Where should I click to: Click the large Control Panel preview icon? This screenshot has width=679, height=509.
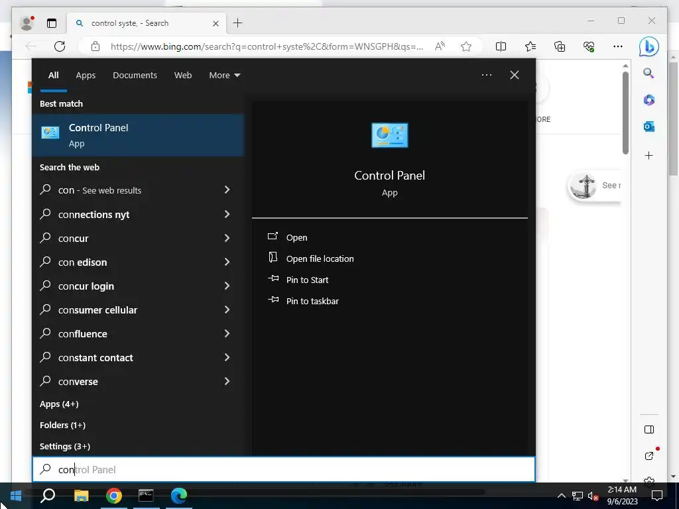click(x=389, y=135)
